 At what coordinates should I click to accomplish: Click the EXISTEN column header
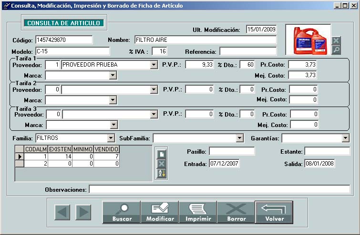[x=60, y=149]
